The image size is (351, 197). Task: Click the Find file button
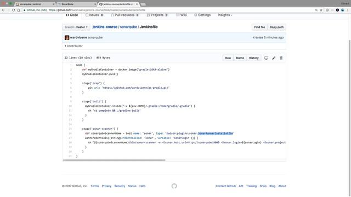point(259,27)
